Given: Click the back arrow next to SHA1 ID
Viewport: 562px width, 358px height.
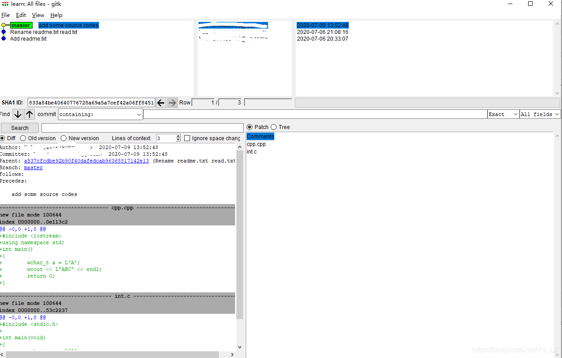Looking at the screenshot, I should point(161,103).
